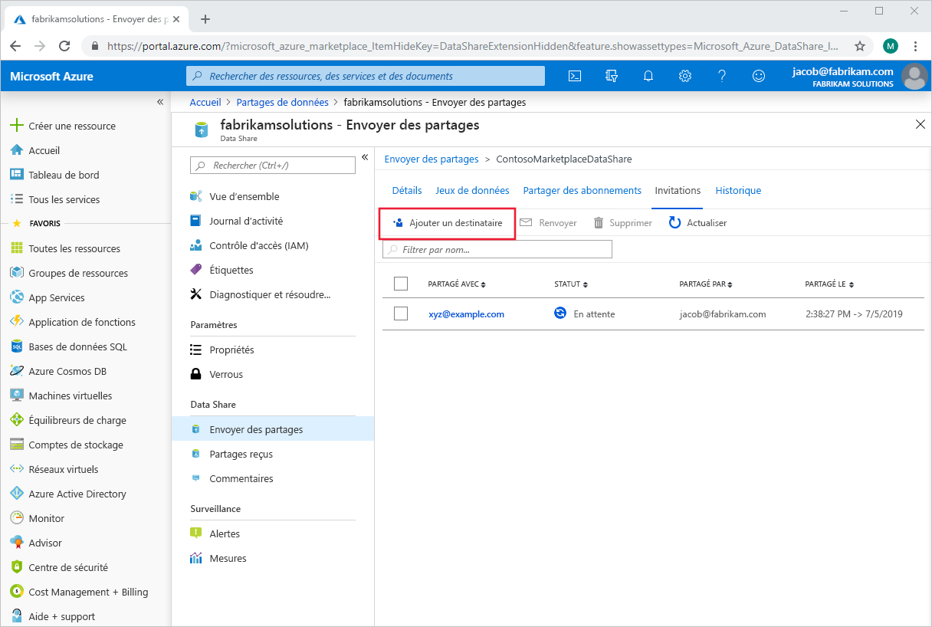932x627 pixels.
Task: Open Diagnostiquer et résoudre
Action: pyautogui.click(x=268, y=294)
